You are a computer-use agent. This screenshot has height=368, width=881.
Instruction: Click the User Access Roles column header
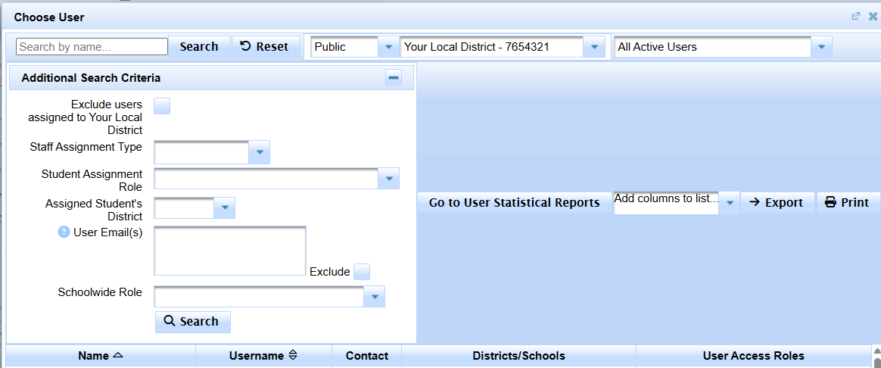pos(753,356)
